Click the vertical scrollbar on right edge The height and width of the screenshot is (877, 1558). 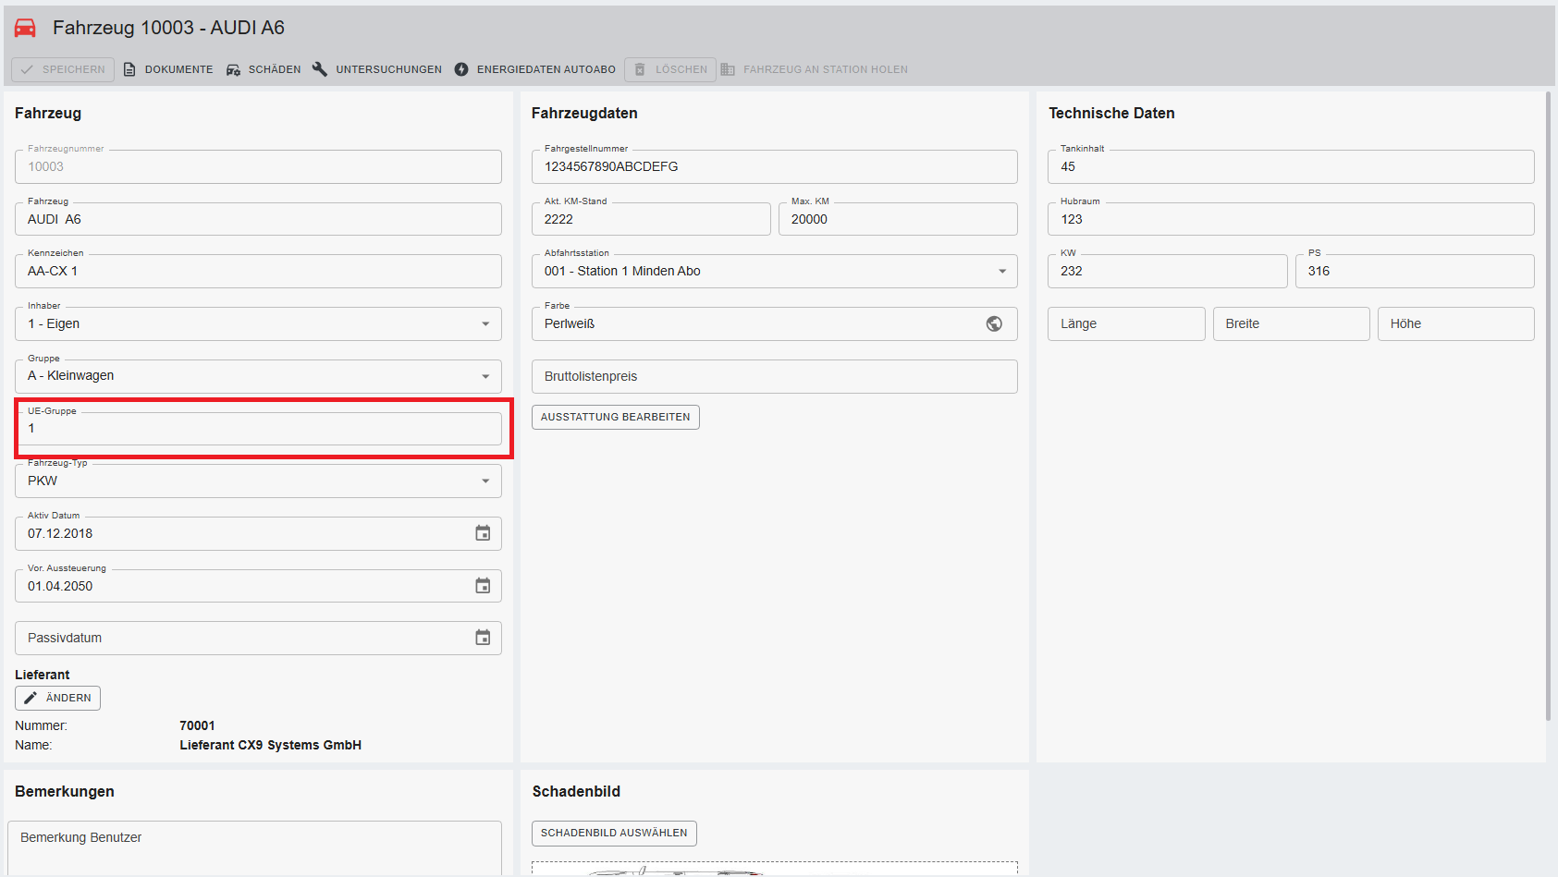(x=1549, y=405)
